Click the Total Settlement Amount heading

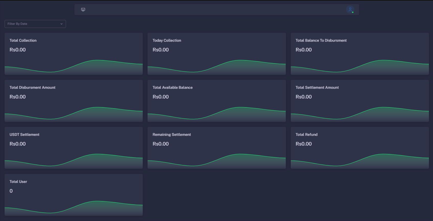point(317,87)
